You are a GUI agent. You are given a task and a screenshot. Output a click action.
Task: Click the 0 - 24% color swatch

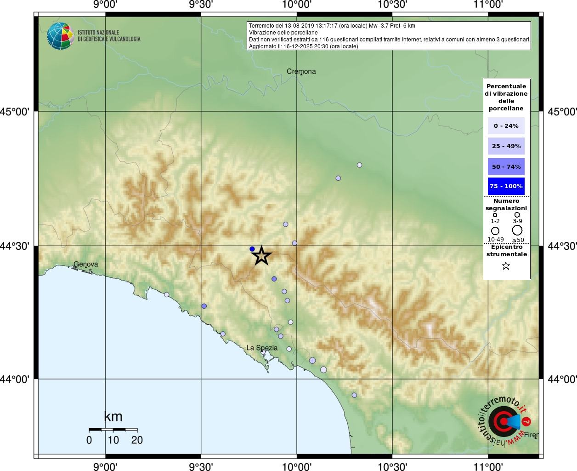pyautogui.click(x=506, y=126)
